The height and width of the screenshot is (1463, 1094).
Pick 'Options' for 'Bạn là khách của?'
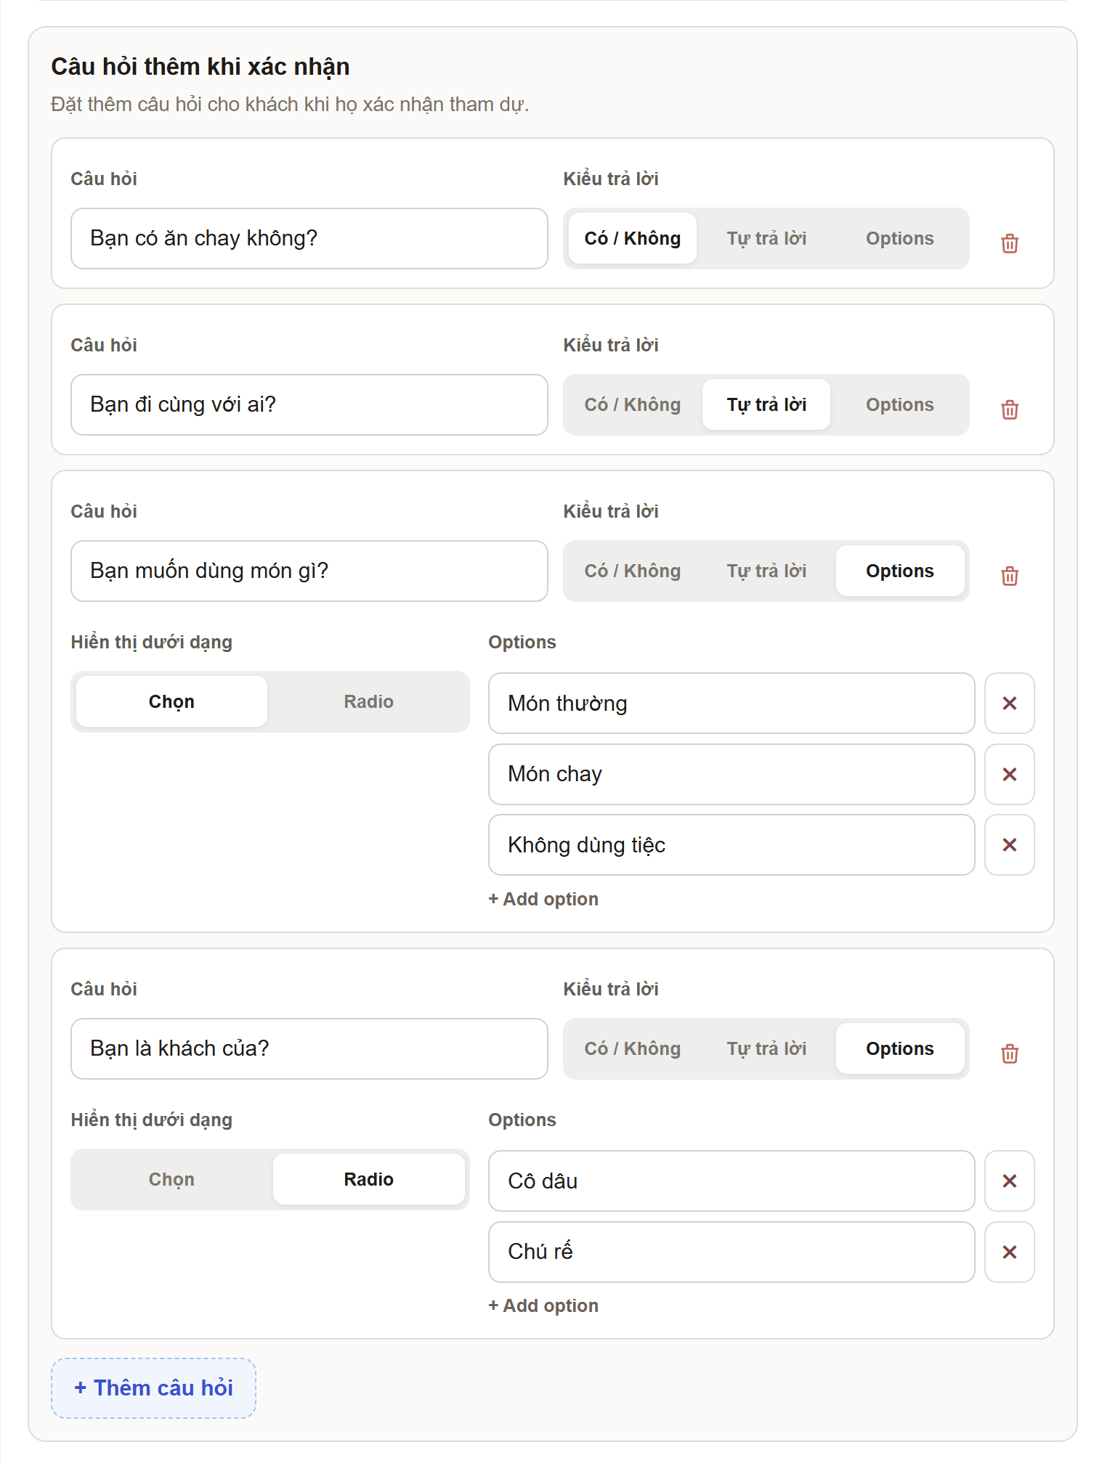(x=900, y=1048)
